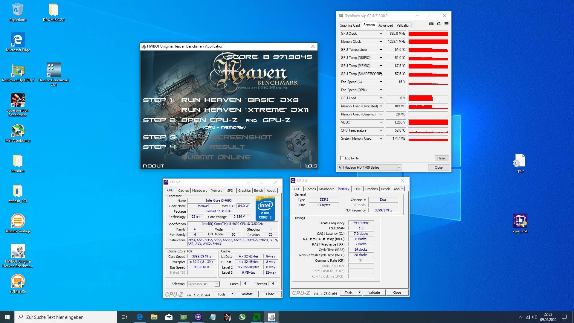The height and width of the screenshot is (323, 574).
Task: Click GPU-Z refresh icon
Action: (x=439, y=24)
